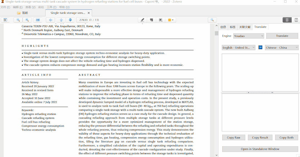Select the sticky note annotation tool
This screenshot has height=157, width=300.
151,20
